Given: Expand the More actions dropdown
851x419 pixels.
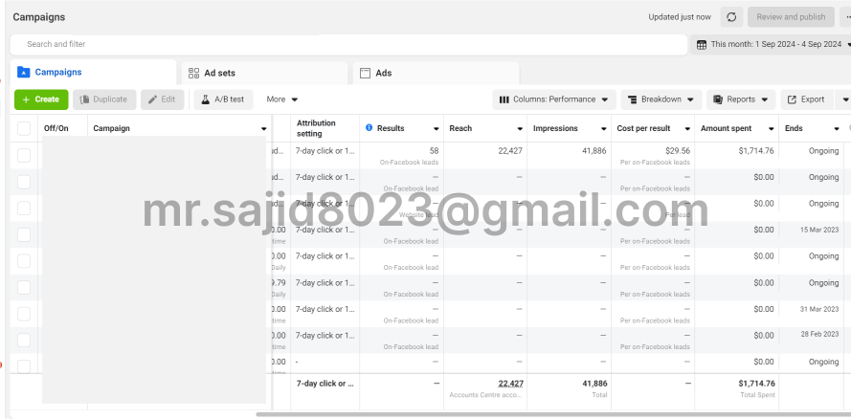Looking at the screenshot, I should point(281,99).
